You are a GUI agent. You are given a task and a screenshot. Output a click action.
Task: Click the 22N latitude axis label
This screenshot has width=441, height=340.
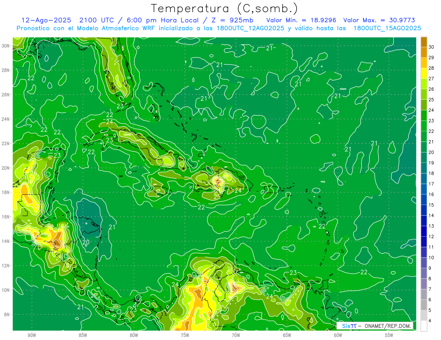pos(6,143)
